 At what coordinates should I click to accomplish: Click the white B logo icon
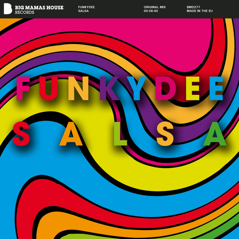(x=8, y=9)
